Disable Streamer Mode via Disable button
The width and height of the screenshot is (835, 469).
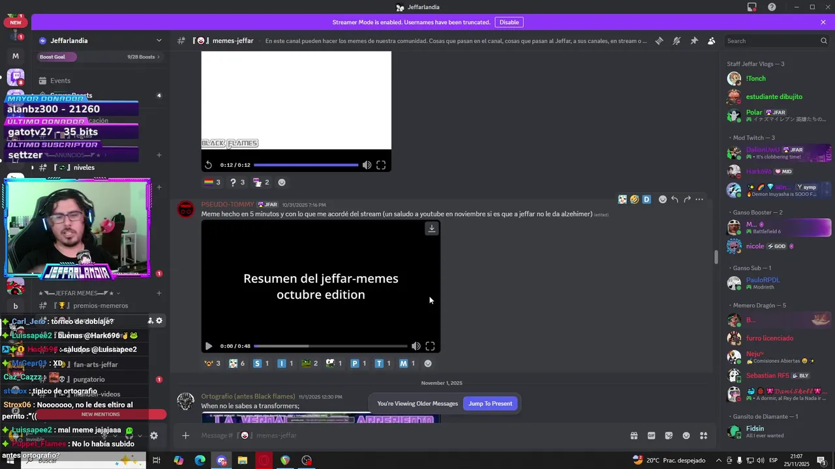pos(509,22)
